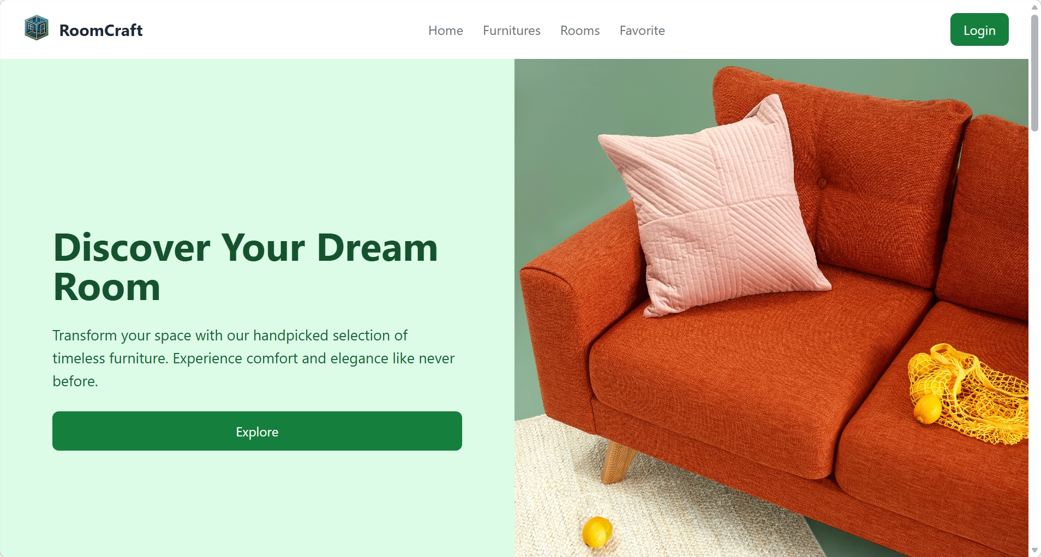Click the RoomCraft brand name text
Viewport: 1041px width, 557px height.
pos(101,30)
